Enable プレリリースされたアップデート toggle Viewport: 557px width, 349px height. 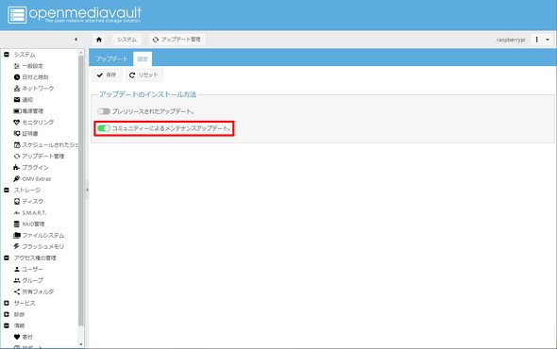(104, 111)
